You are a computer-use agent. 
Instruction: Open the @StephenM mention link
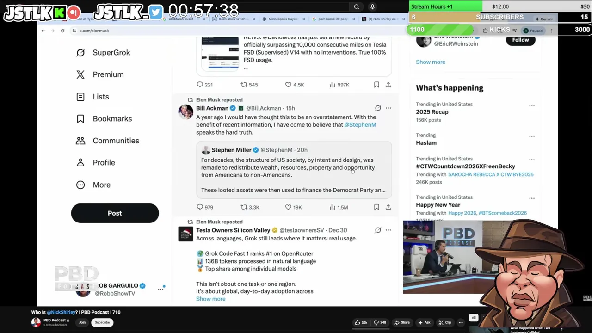360,125
